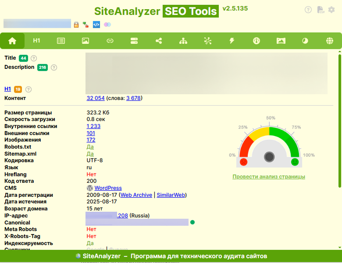Open Sitemap.xml 'Да' link
The width and height of the screenshot is (342, 263).
click(90, 154)
